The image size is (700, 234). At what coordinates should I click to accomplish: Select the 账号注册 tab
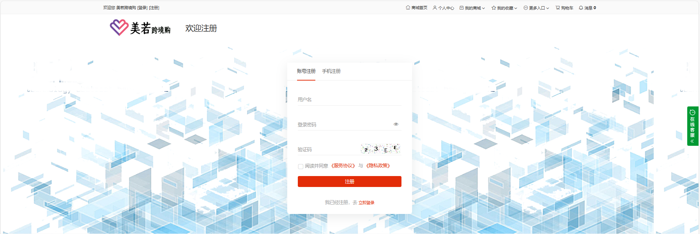(306, 71)
